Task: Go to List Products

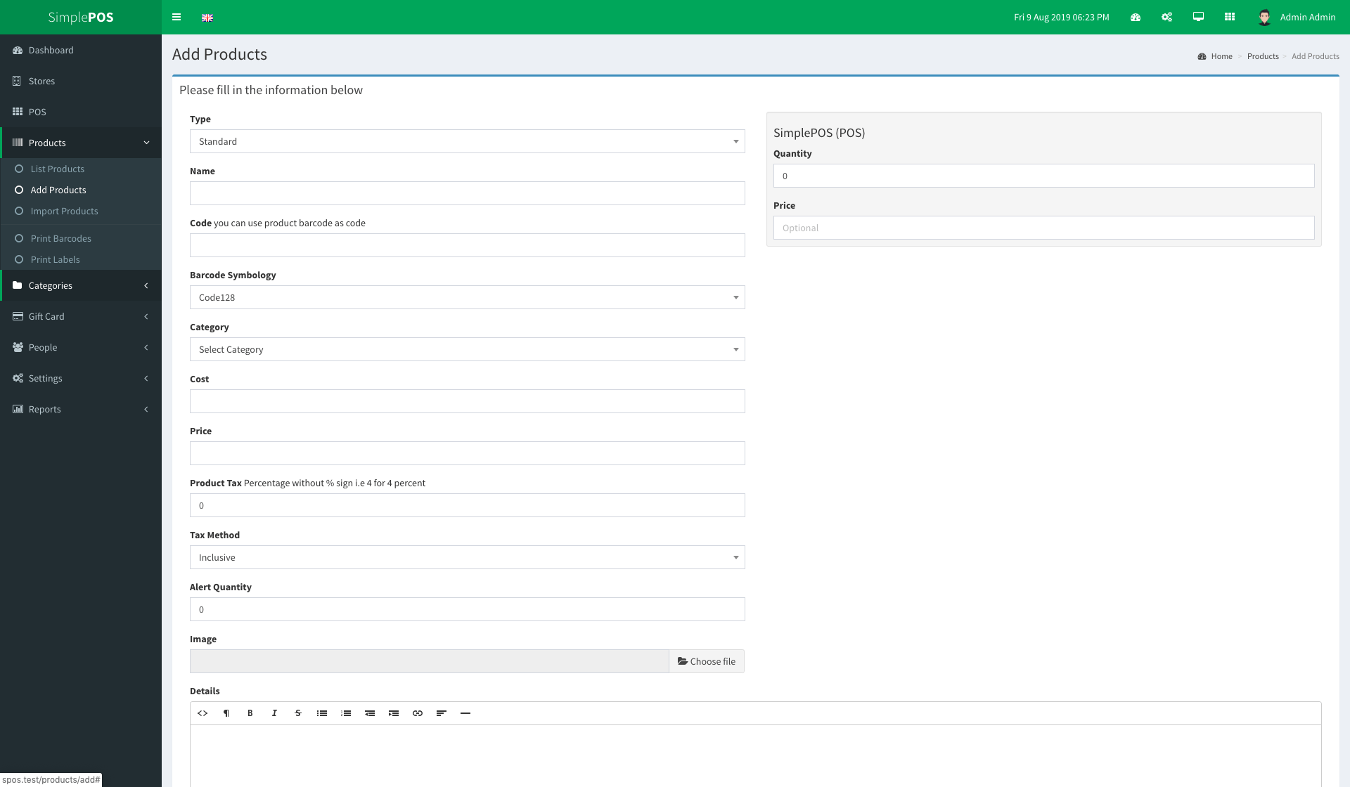Action: click(81, 169)
